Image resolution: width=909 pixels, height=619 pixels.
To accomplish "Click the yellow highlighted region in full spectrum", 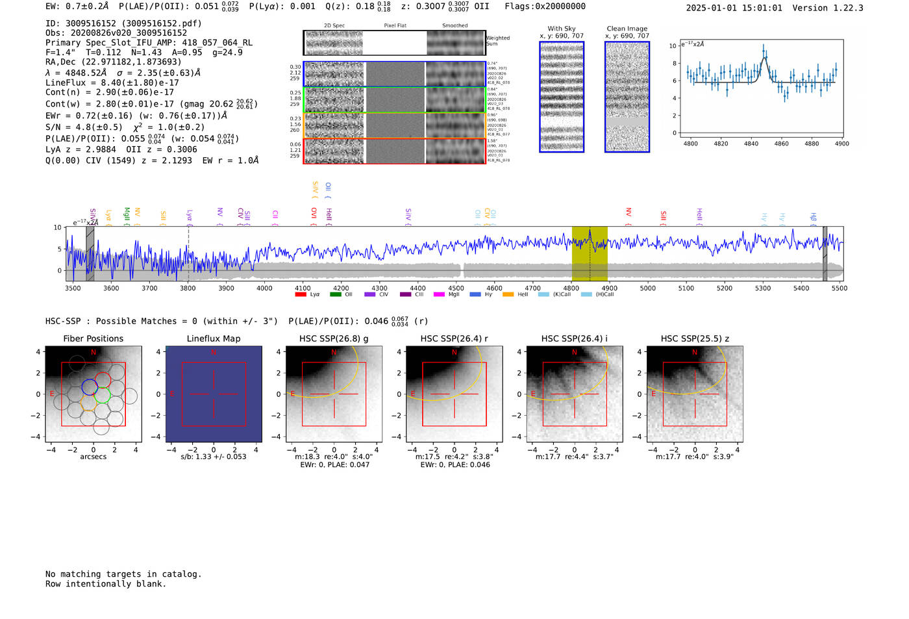I will 590,254.
